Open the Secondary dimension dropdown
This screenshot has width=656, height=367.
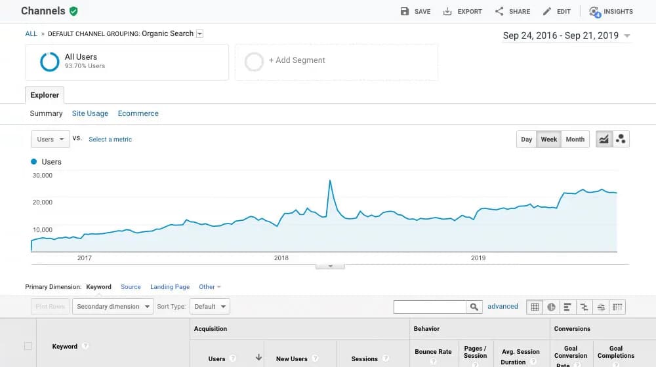113,306
